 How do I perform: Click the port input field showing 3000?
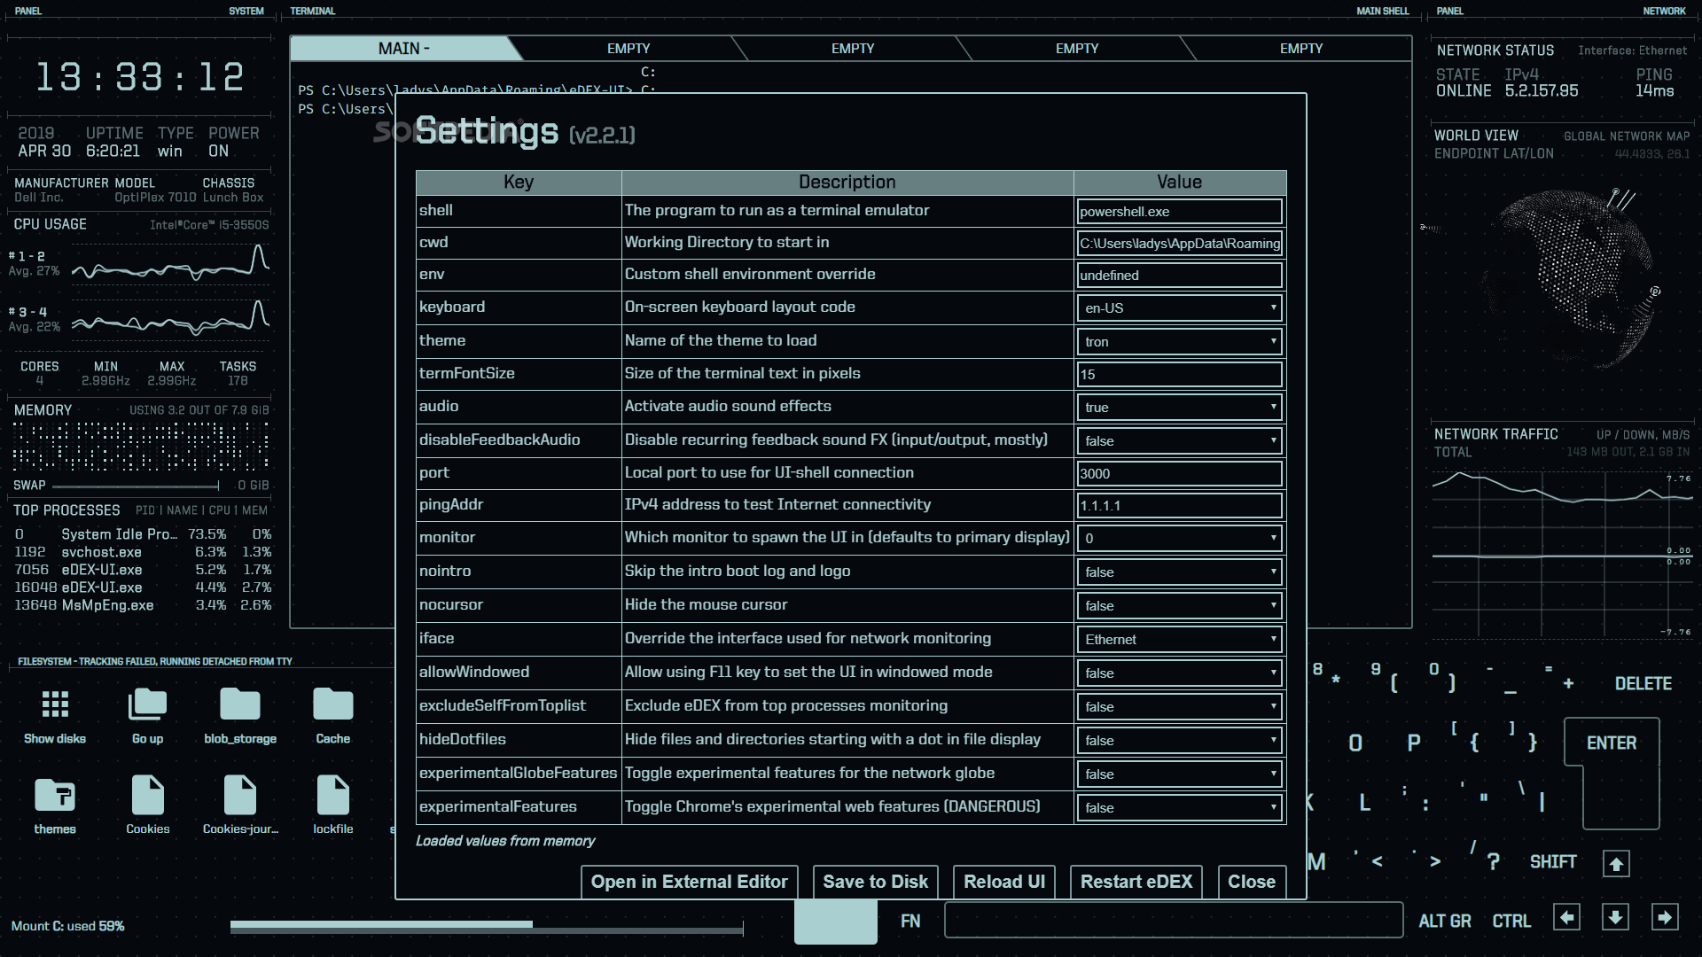(x=1180, y=474)
